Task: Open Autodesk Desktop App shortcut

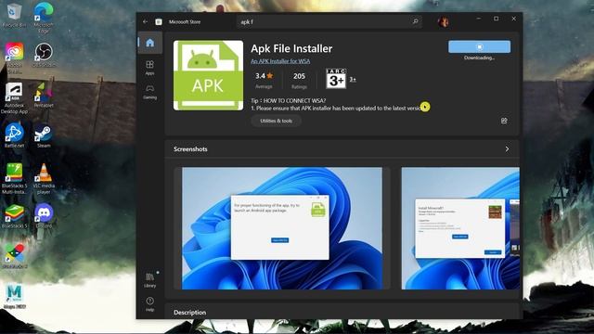Action: 15,98
